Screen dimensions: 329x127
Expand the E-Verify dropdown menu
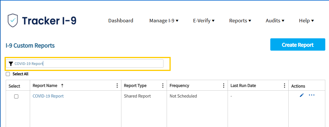point(204,21)
